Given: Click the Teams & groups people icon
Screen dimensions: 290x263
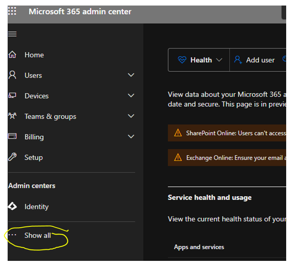Looking at the screenshot, I should 12,116.
